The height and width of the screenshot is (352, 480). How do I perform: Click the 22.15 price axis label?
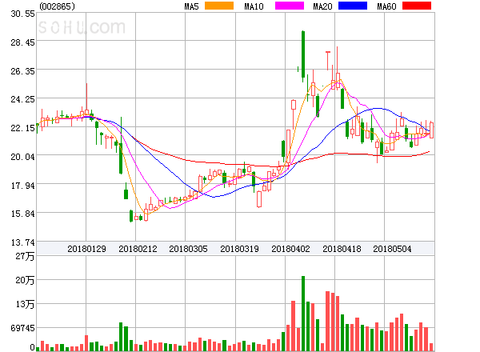pyautogui.click(x=22, y=128)
